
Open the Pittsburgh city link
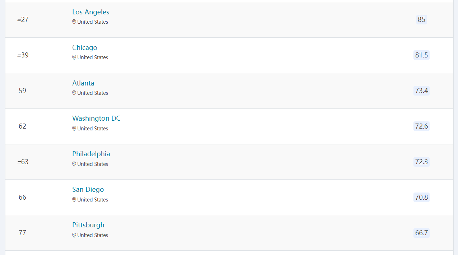[88, 225]
